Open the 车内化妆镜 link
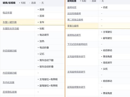130x97 pixels. pos(8,82)
